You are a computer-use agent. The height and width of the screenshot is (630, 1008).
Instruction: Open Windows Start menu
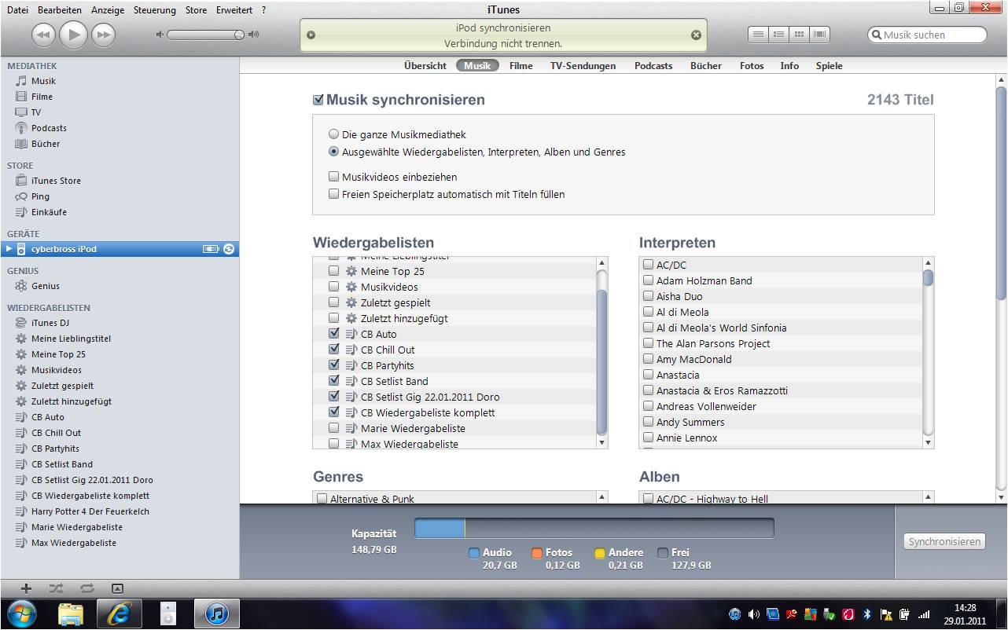coord(20,614)
